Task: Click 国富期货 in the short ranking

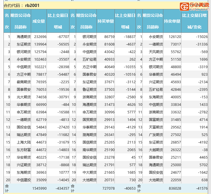Action: [156, 119]
